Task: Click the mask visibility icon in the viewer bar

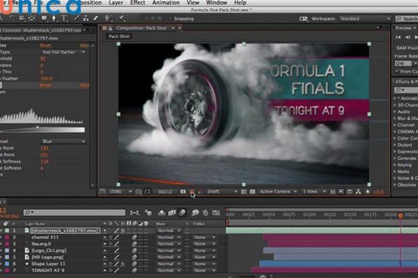Action: (147, 192)
